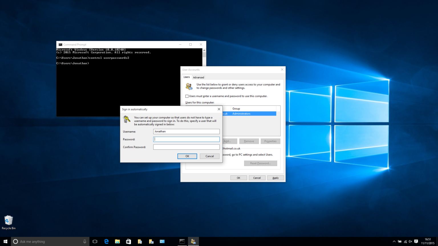Select the User Accounts taskbar icon
This screenshot has width=438, height=246.
tap(193, 241)
